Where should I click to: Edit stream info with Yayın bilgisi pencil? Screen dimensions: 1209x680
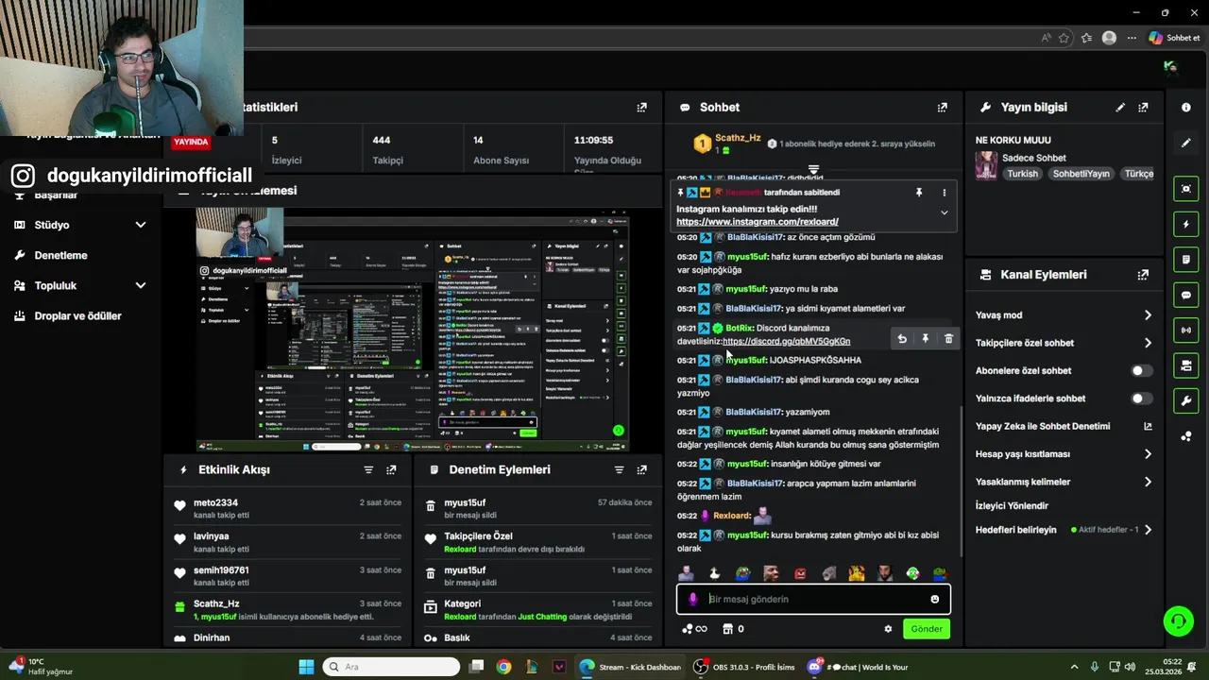pyautogui.click(x=1120, y=108)
